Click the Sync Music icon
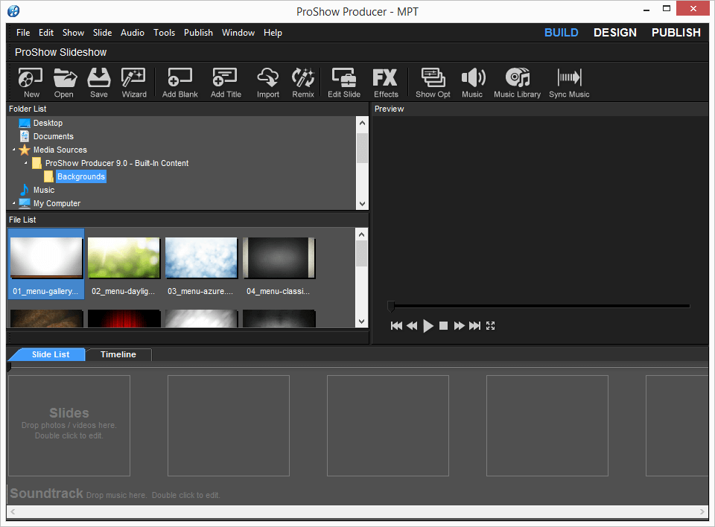Viewport: 715px width, 527px height. [x=569, y=83]
